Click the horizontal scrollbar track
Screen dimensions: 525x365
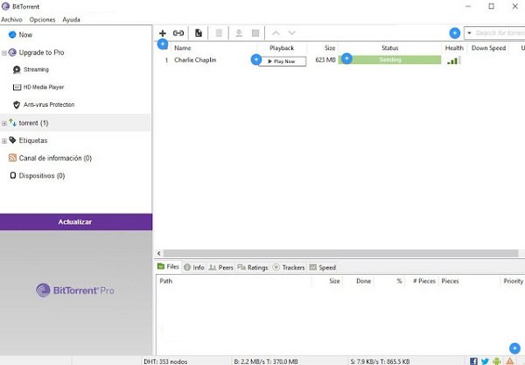coord(340,254)
